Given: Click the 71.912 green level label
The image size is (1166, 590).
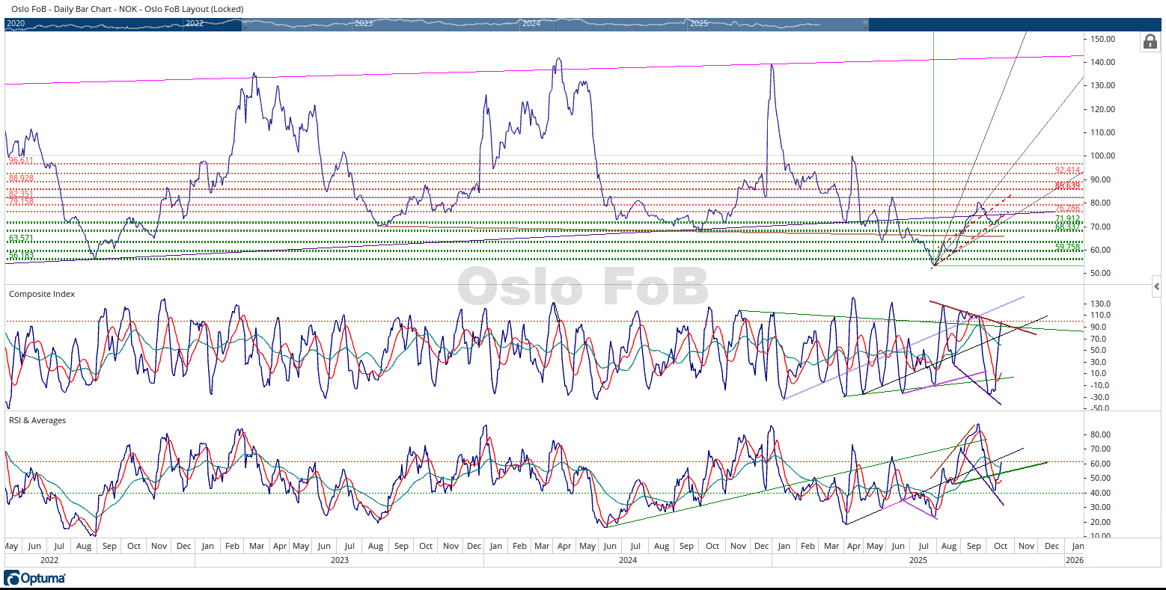Looking at the screenshot, I should coord(1067,219).
